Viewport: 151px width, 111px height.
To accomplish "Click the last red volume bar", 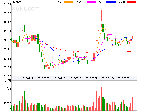I will tap(132, 104).
